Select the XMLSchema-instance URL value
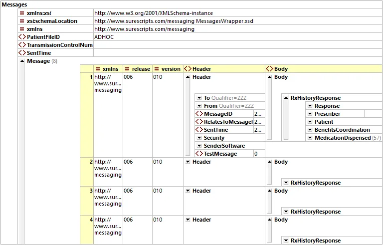 (154, 13)
